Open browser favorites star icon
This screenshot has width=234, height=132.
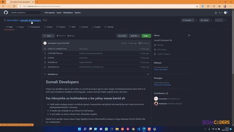point(214,6)
